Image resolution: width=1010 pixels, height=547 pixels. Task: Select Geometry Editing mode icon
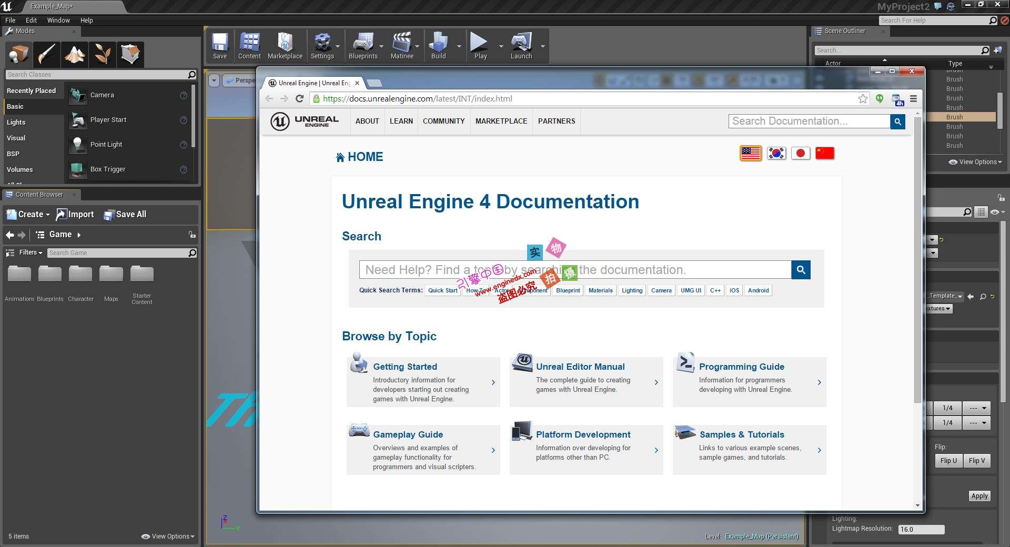(130, 54)
